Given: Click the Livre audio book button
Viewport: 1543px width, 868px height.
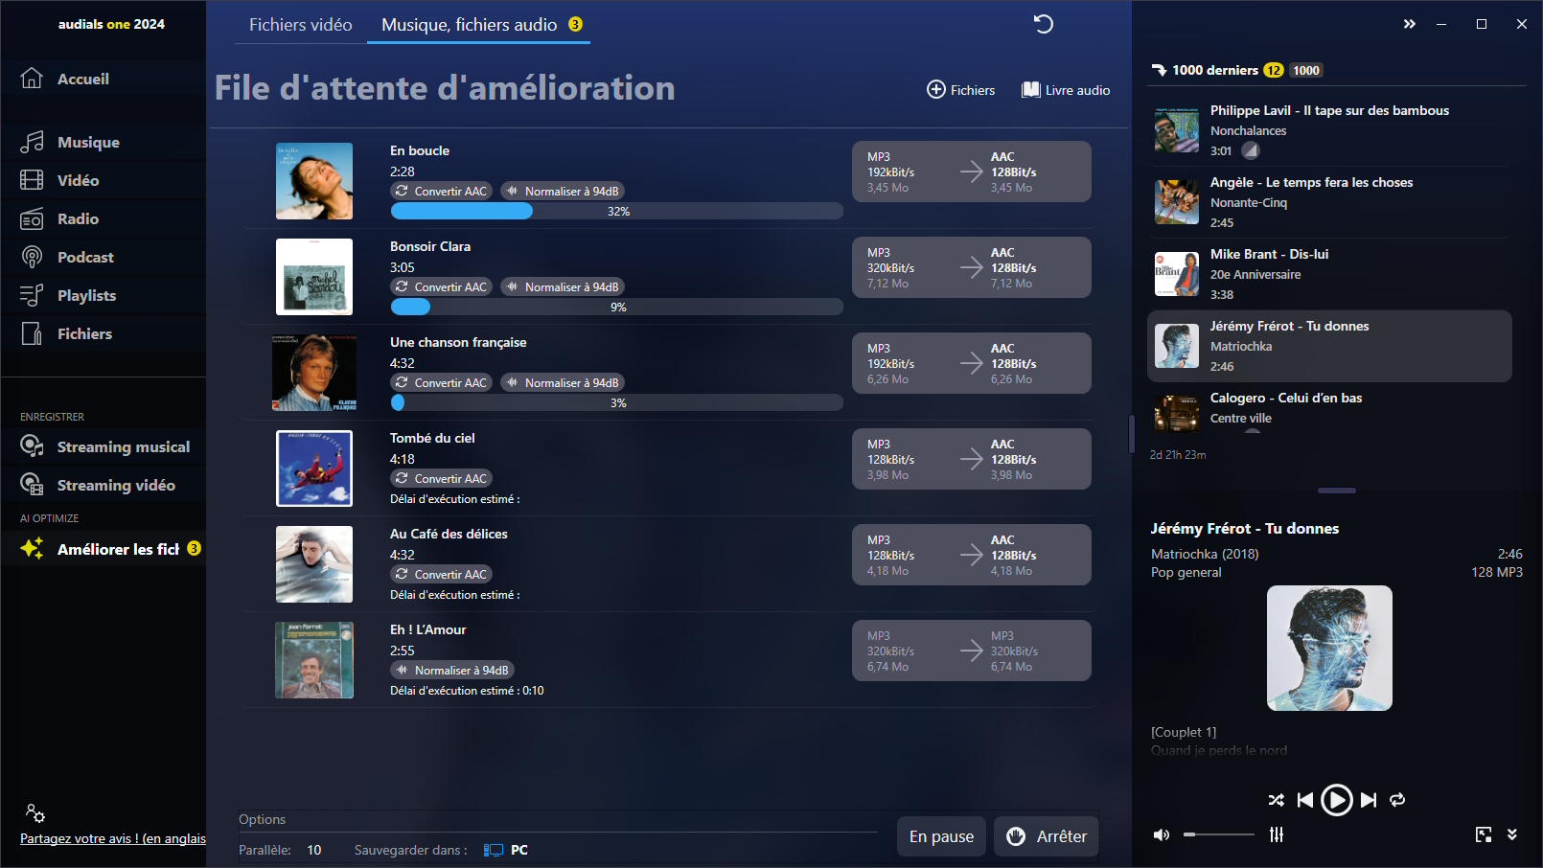Looking at the screenshot, I should point(1066,89).
